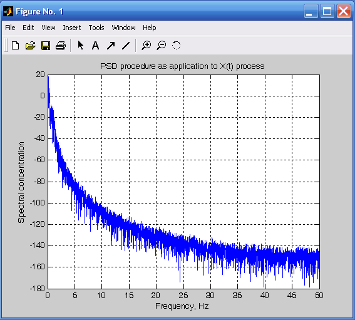Click the 'Frequency, Hz' axis label

pyautogui.click(x=182, y=306)
